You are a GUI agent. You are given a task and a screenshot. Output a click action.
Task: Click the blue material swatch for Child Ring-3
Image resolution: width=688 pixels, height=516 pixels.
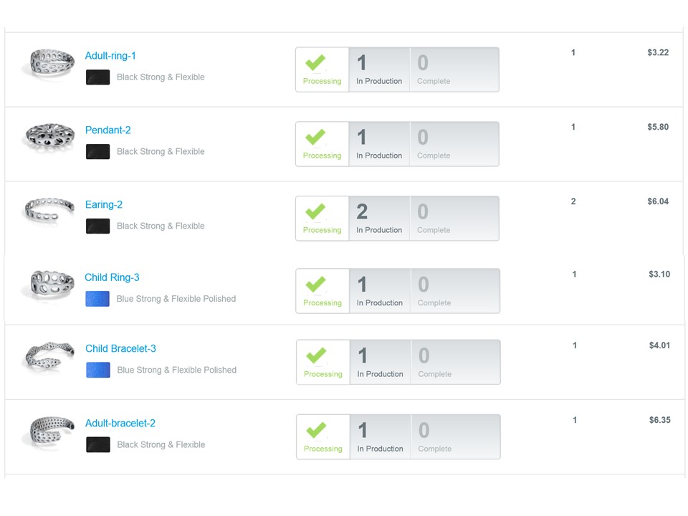(97, 299)
